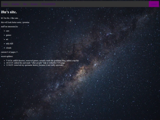Open the home link in top bar
Screen dimensions: 160x120
tap(5, 4)
